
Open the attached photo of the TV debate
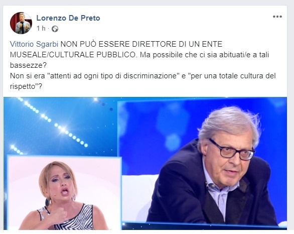[145, 163]
